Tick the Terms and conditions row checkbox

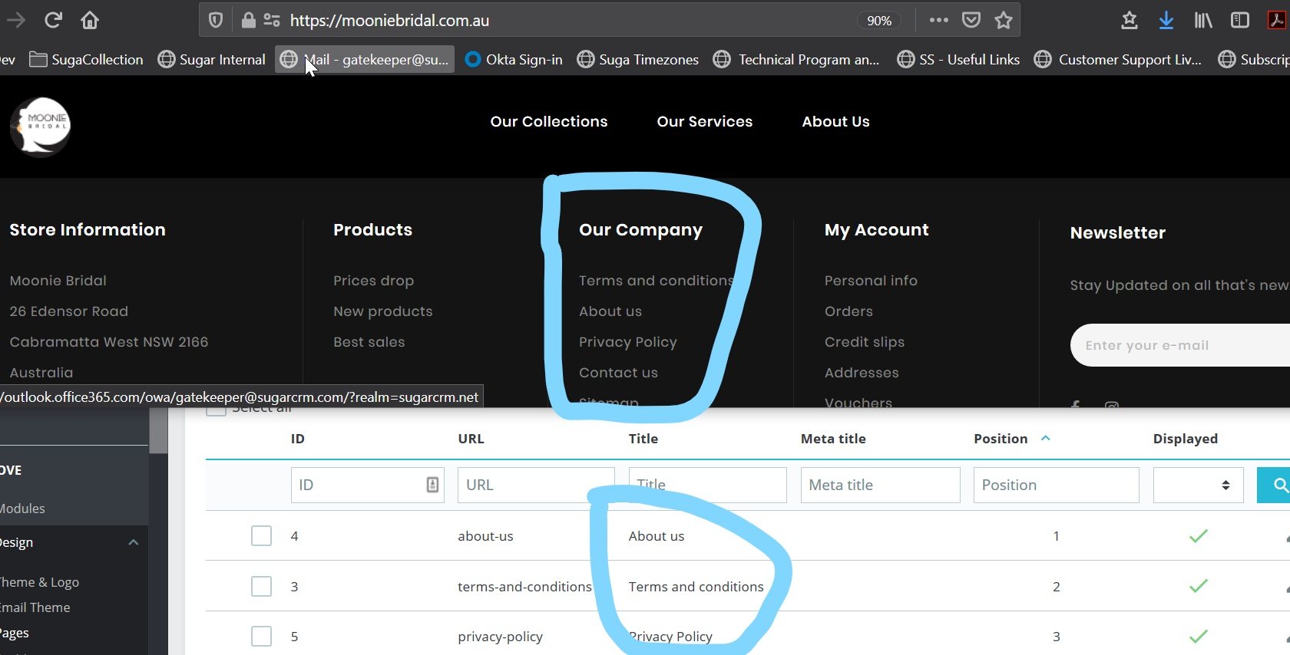coord(261,586)
